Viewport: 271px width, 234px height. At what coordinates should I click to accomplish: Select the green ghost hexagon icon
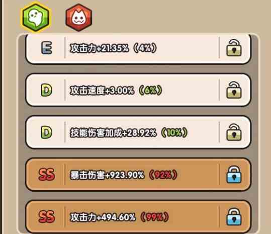tap(36, 18)
